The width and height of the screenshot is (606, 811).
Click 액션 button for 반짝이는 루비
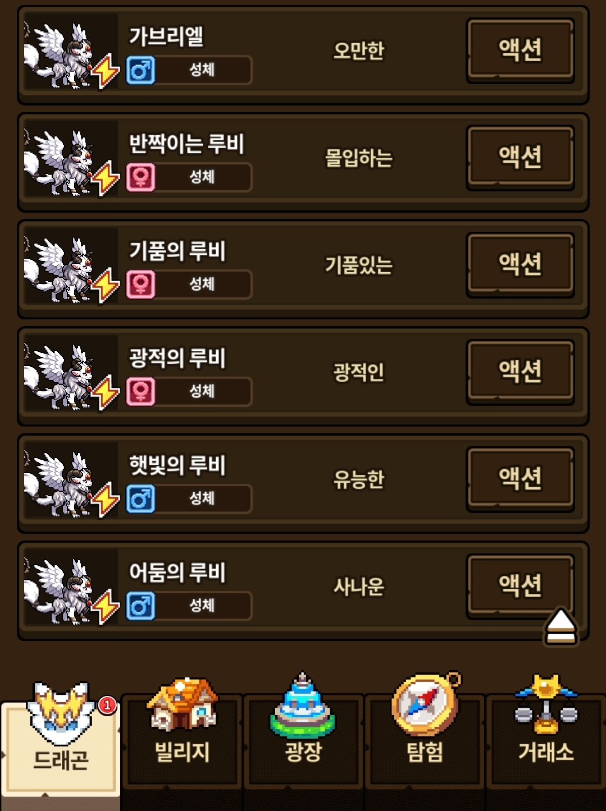click(x=521, y=158)
